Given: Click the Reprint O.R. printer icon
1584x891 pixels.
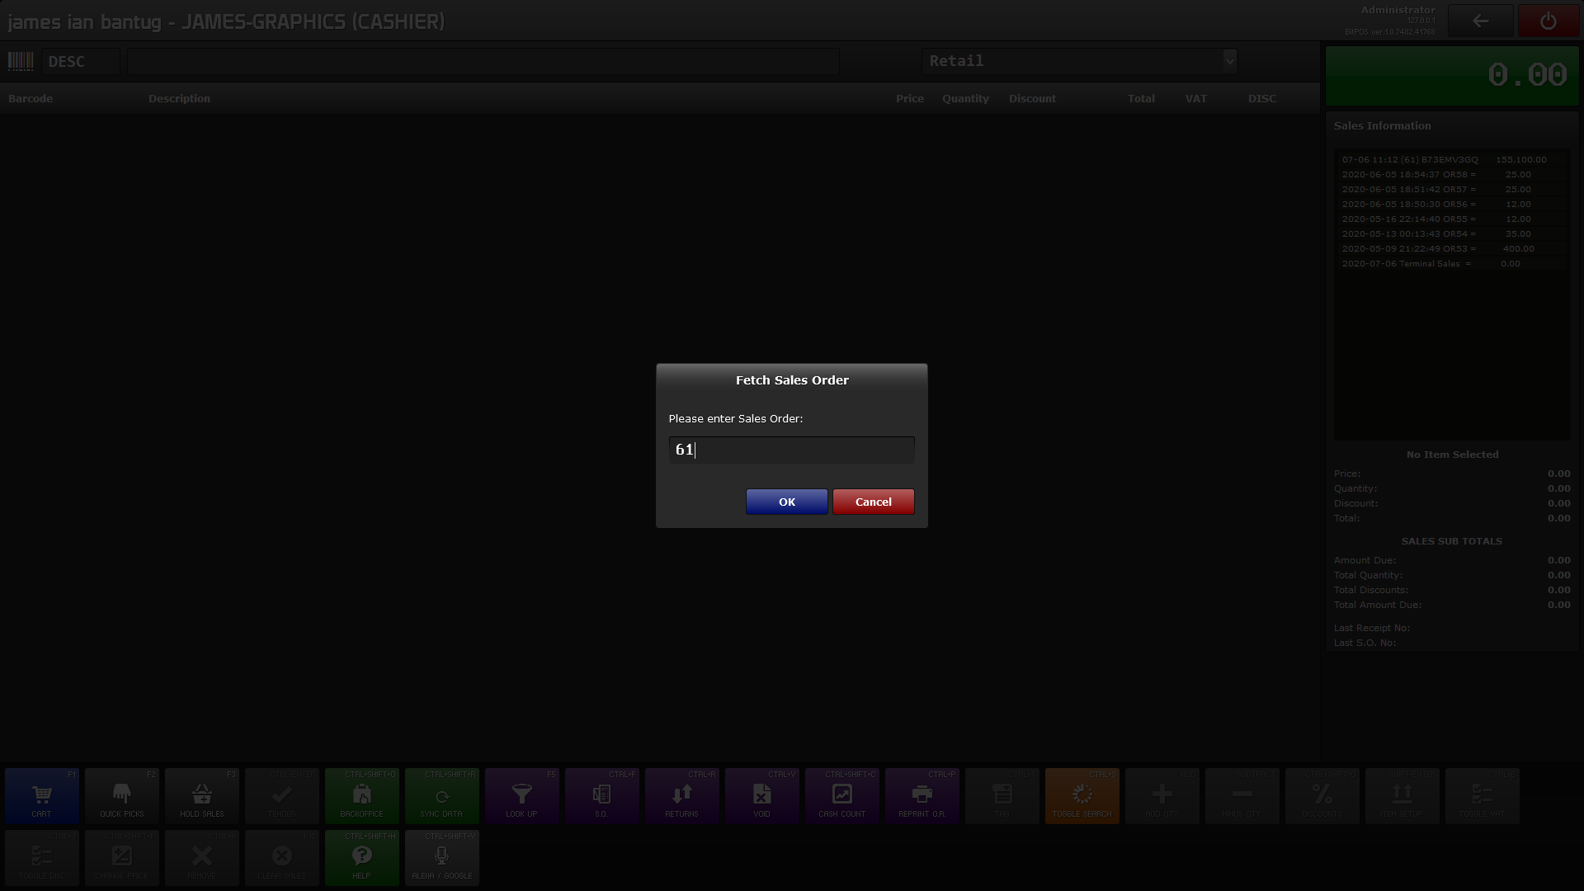Looking at the screenshot, I should [x=922, y=796].
